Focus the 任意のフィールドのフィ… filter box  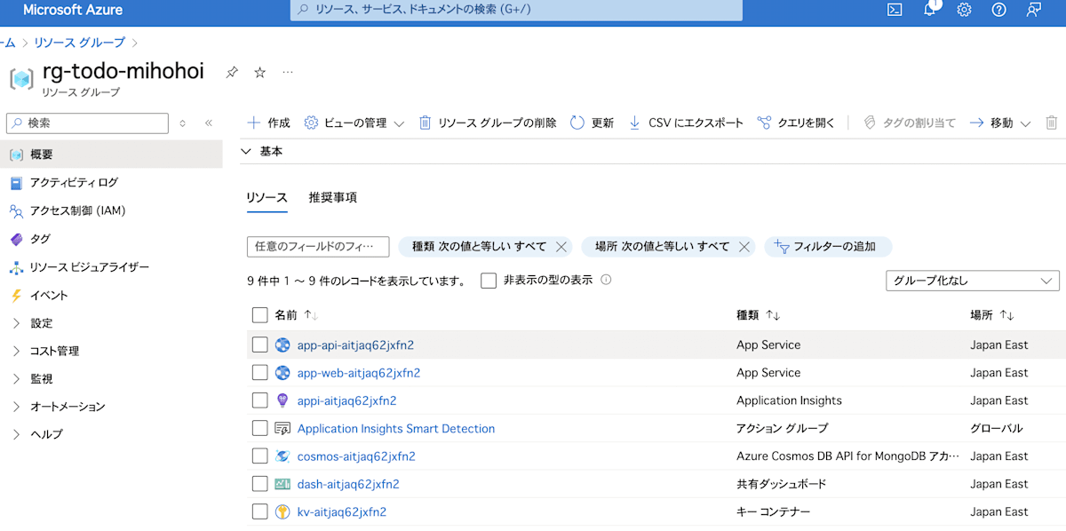(x=318, y=247)
